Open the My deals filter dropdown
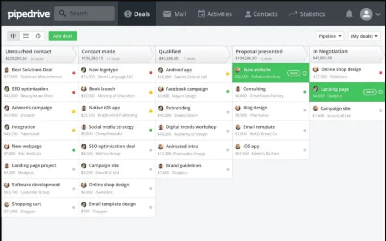386x241 pixels. tap(364, 36)
